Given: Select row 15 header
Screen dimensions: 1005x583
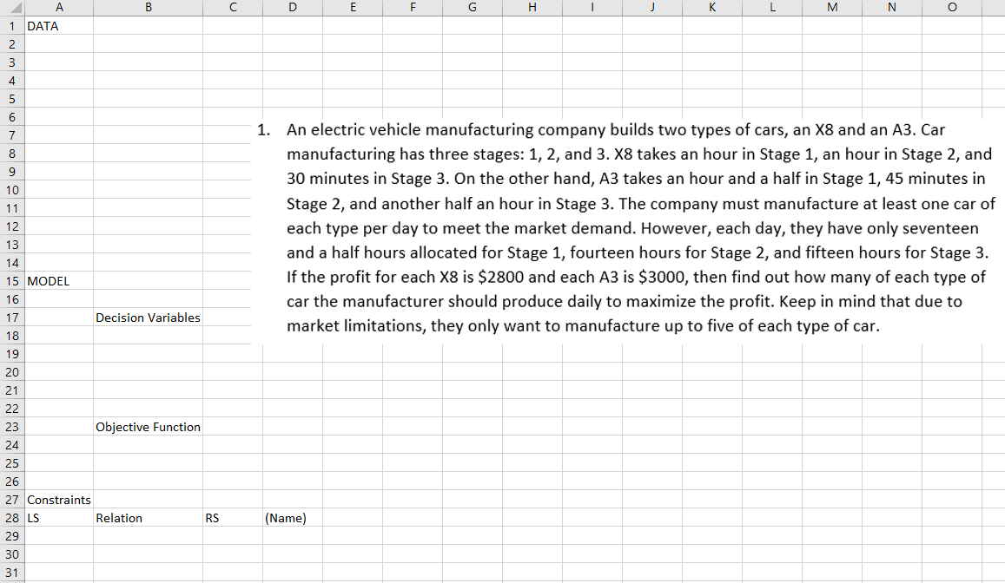Looking at the screenshot, I should pyautogui.click(x=11, y=281).
